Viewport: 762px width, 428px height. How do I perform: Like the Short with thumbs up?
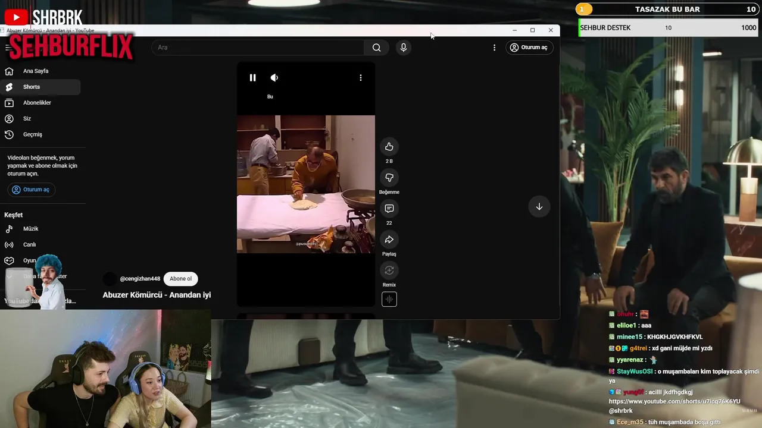point(389,147)
